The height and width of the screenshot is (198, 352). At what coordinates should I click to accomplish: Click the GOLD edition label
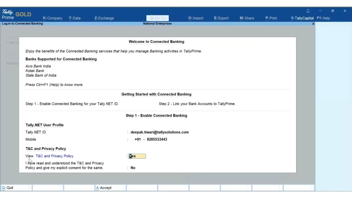pos(23,14)
